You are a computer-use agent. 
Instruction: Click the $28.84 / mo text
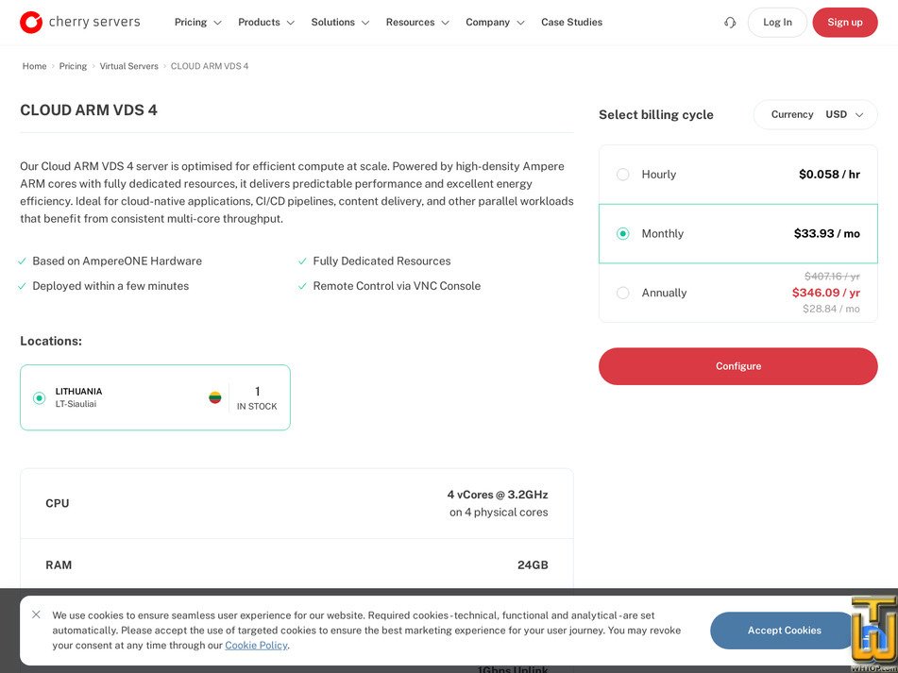(x=831, y=309)
